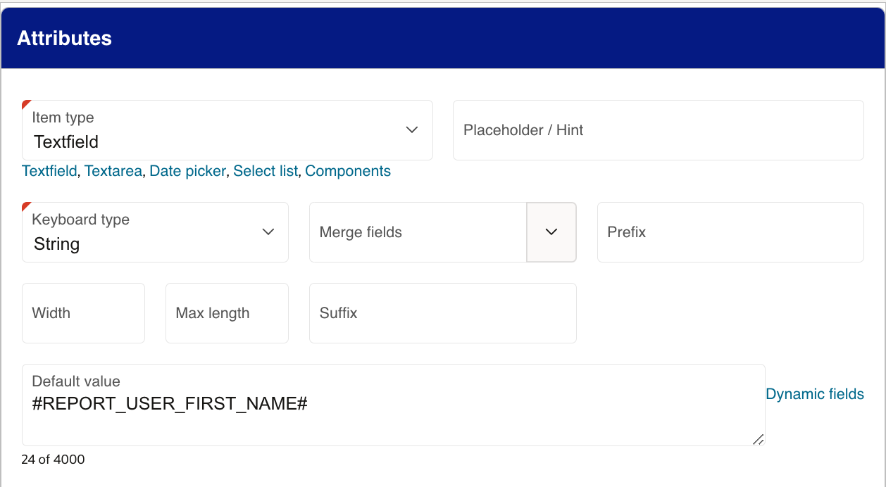Select the Max length input

(227, 313)
